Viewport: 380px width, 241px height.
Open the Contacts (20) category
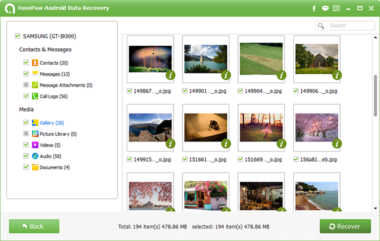[x=54, y=63]
